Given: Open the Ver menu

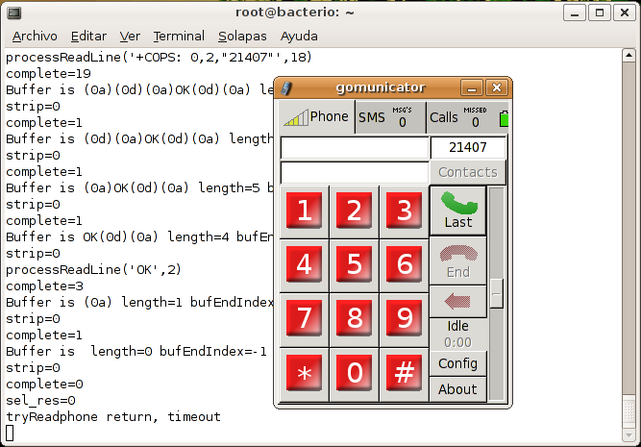Looking at the screenshot, I should coord(130,36).
